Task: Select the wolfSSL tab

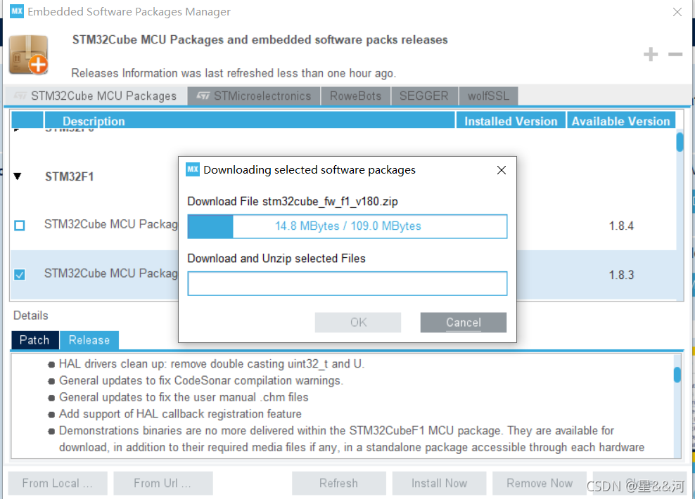Action: [488, 96]
